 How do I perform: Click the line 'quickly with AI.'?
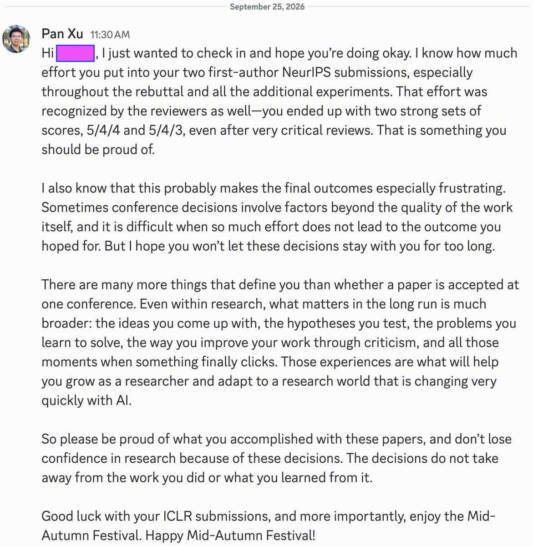click(x=86, y=400)
